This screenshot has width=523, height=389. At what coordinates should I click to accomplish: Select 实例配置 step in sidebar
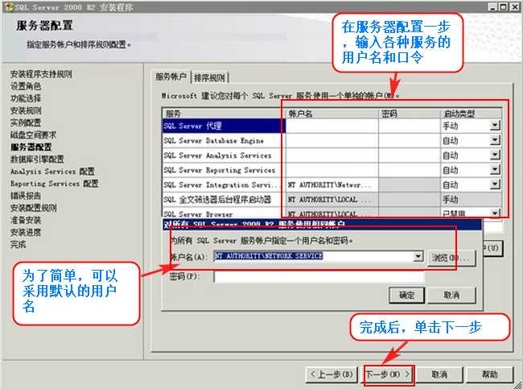pos(26,122)
